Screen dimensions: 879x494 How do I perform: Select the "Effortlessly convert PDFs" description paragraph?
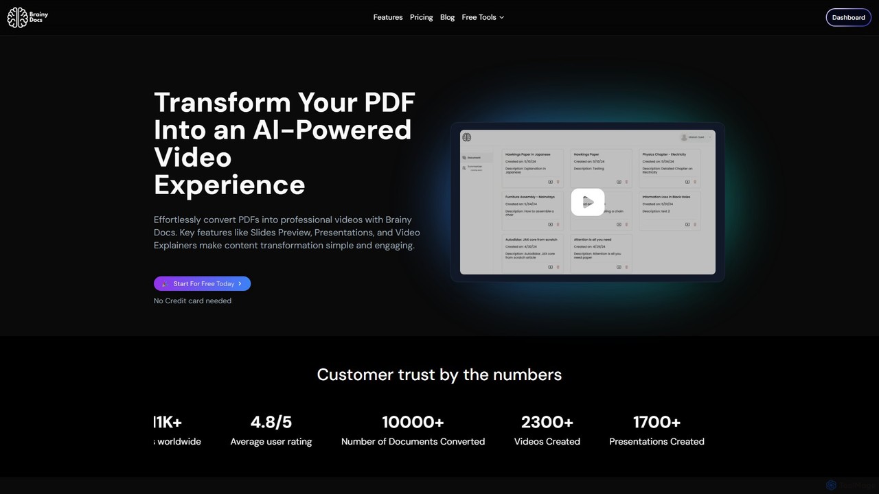[x=287, y=233]
